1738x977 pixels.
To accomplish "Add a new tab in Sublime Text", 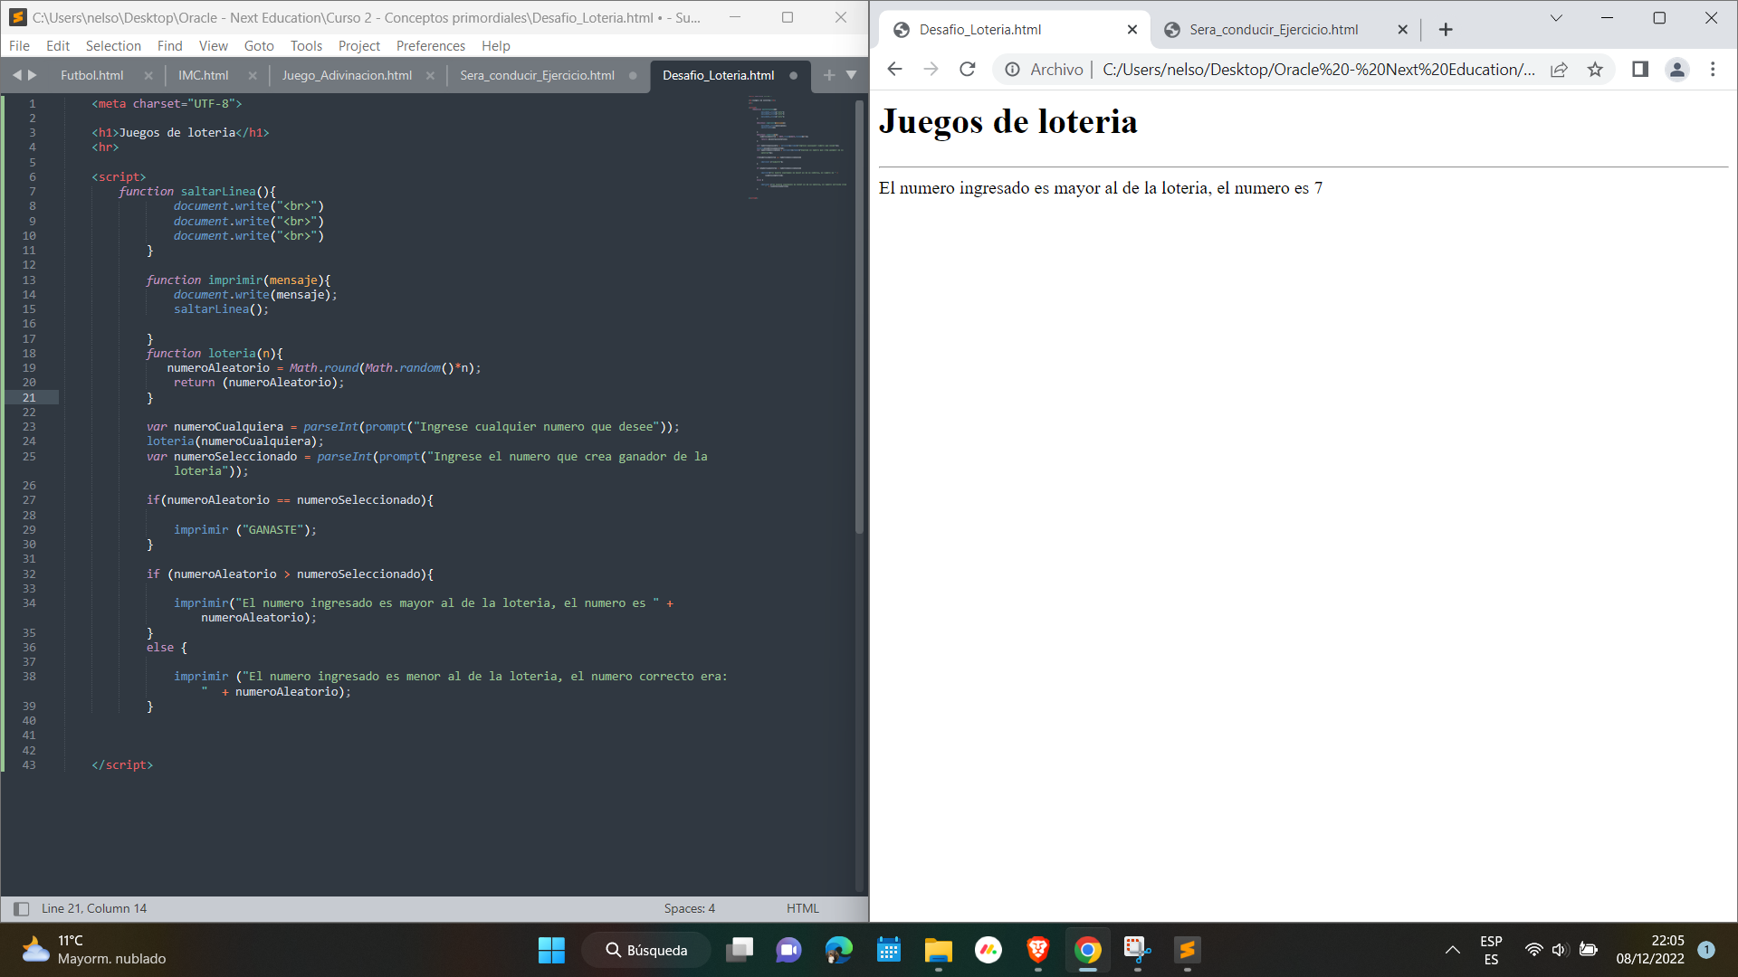I will point(829,75).
